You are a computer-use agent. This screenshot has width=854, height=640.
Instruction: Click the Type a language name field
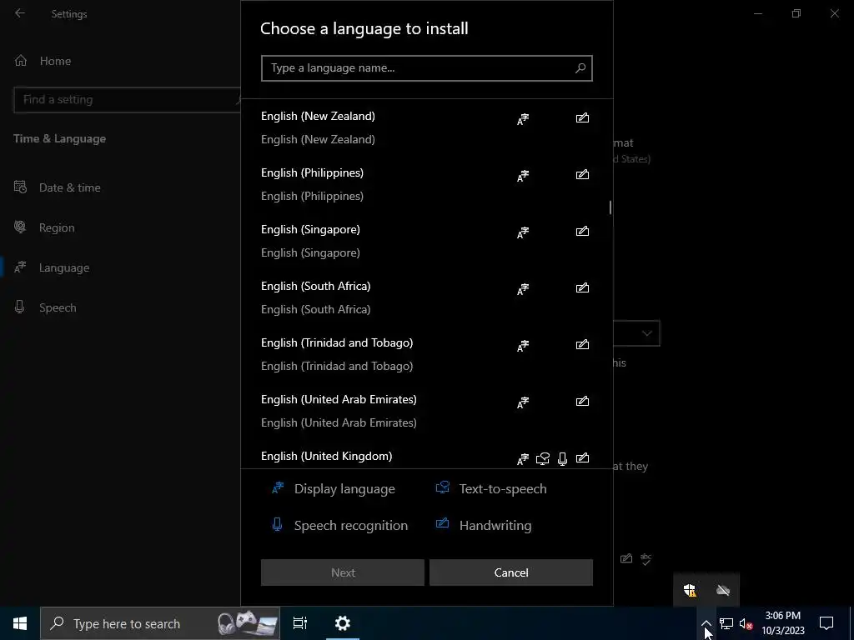[426, 68]
